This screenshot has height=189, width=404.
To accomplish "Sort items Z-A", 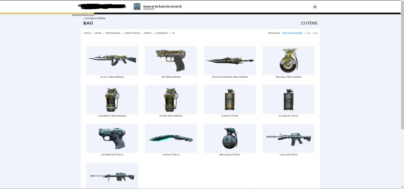I will click(x=315, y=33).
